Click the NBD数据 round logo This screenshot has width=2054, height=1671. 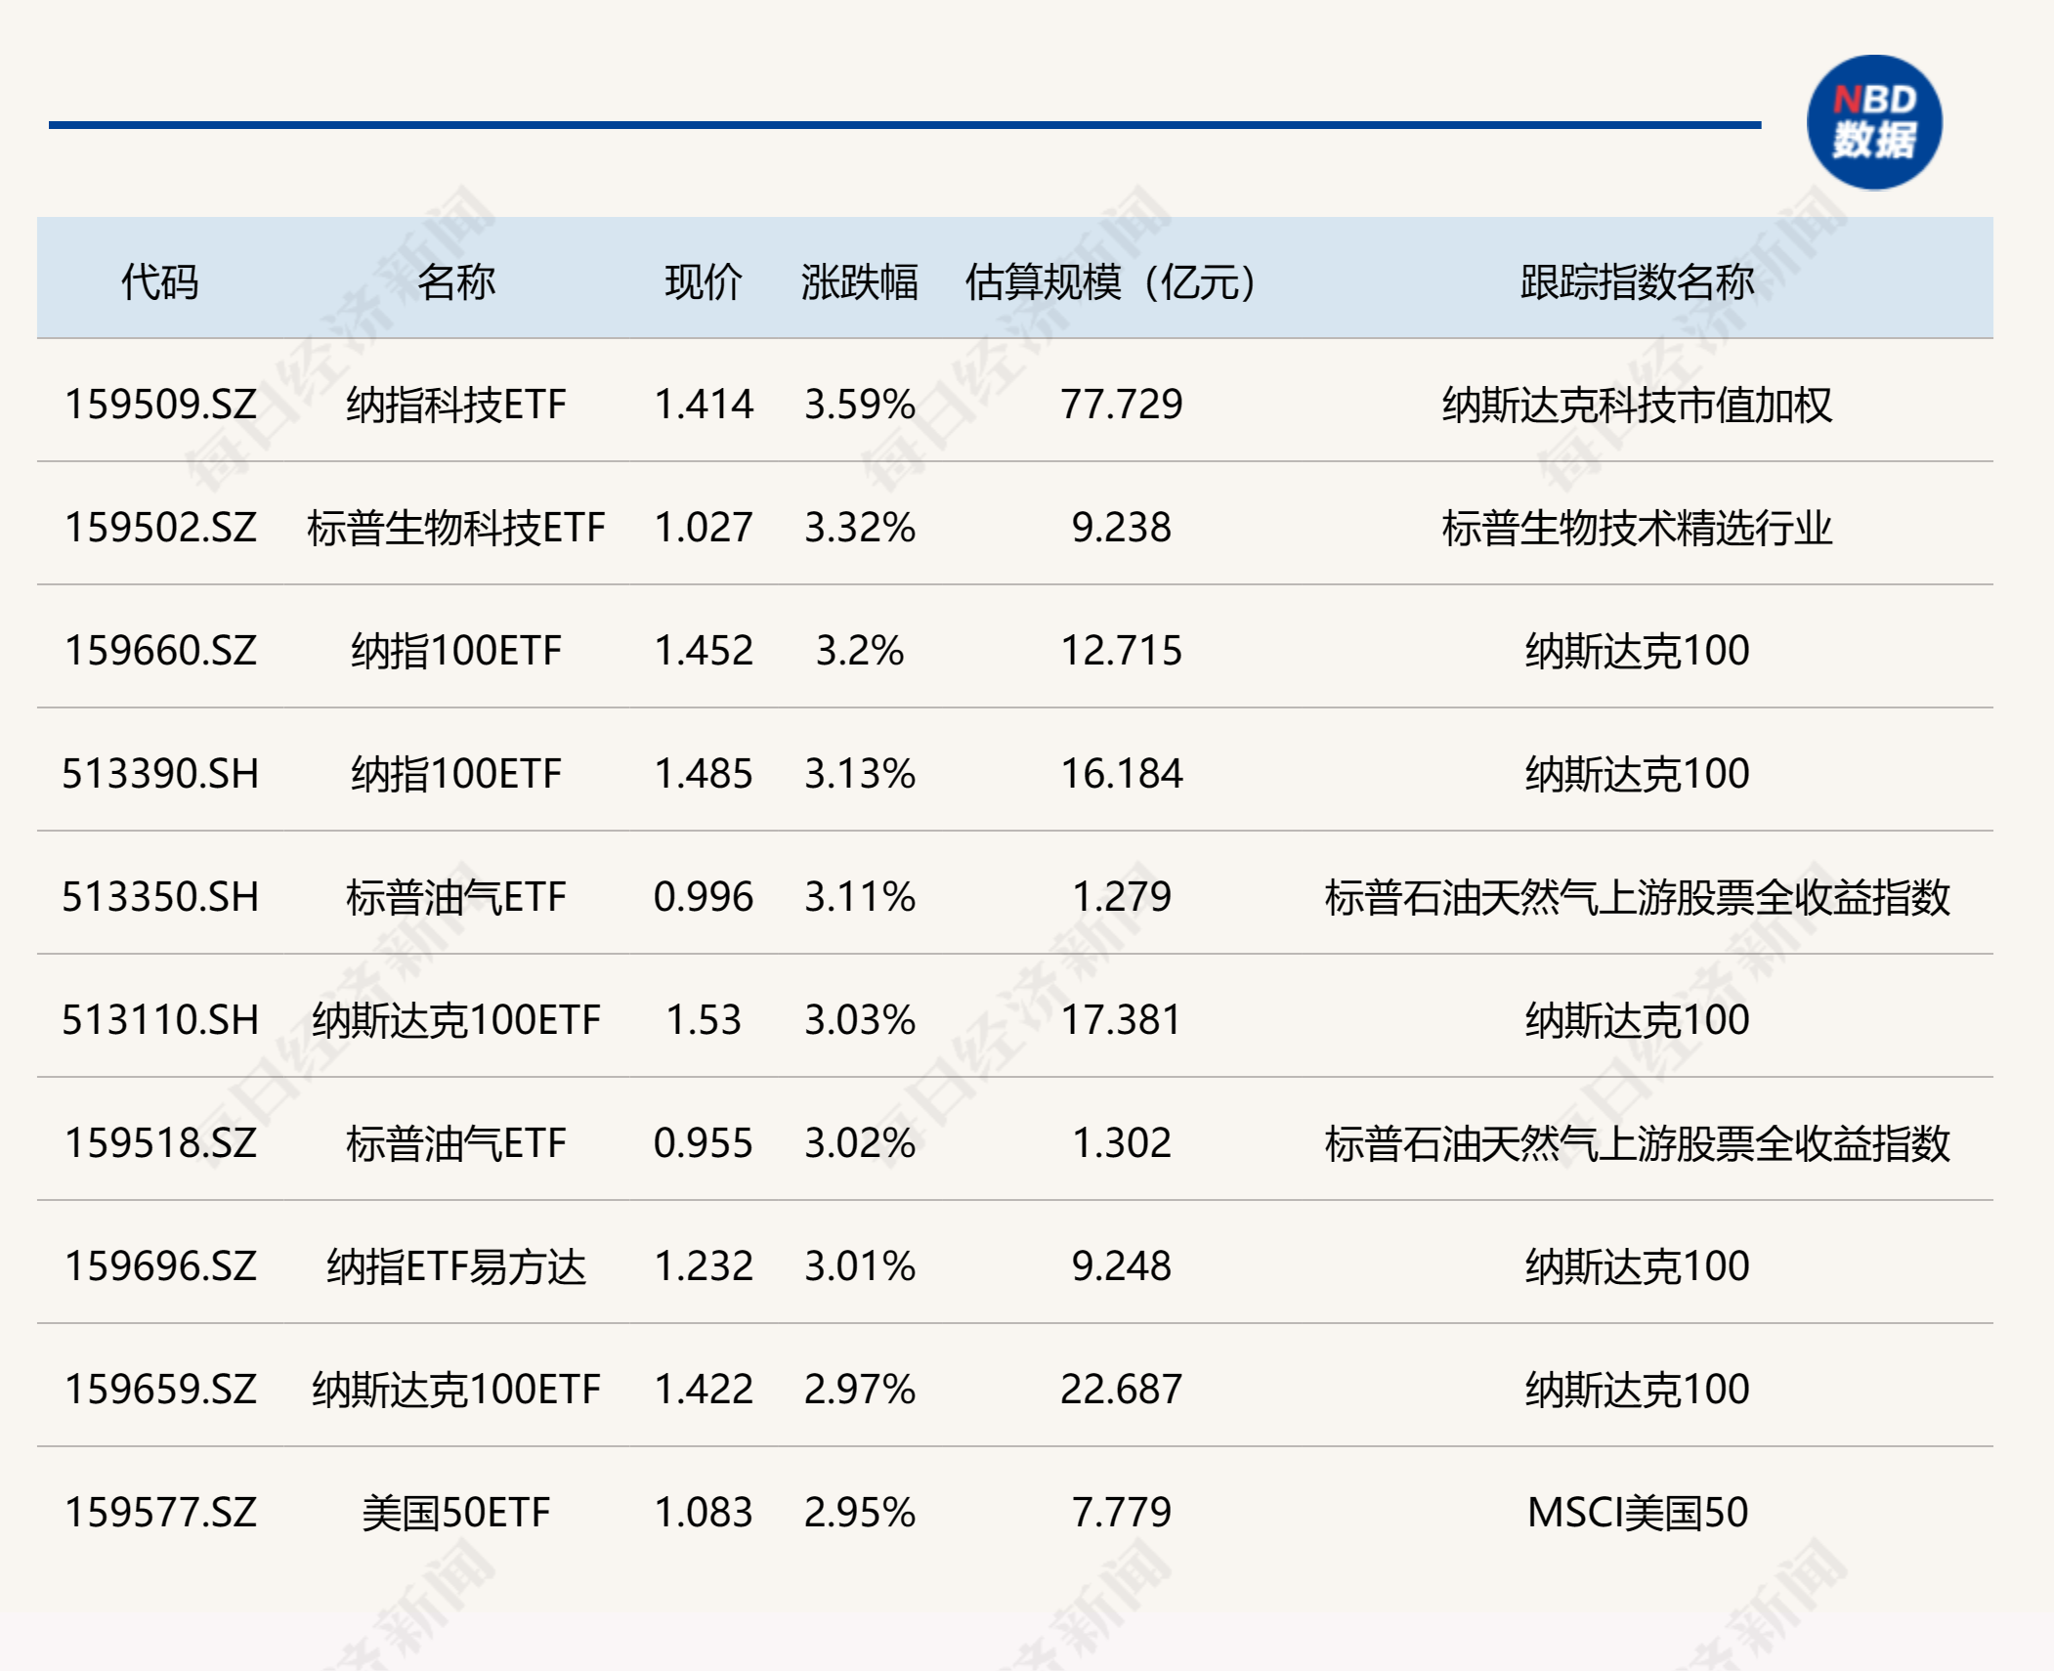click(x=1873, y=122)
